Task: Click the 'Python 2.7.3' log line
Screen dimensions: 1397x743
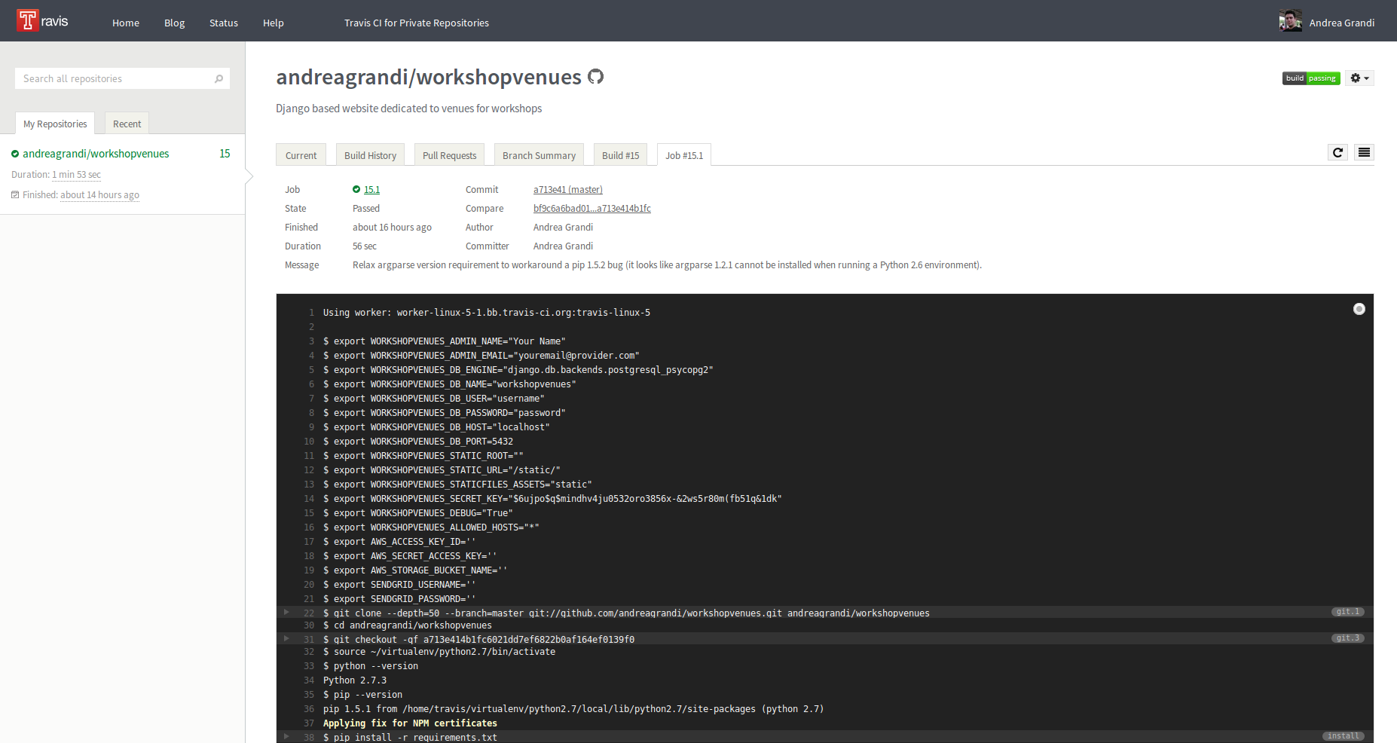Action: pyautogui.click(x=355, y=680)
